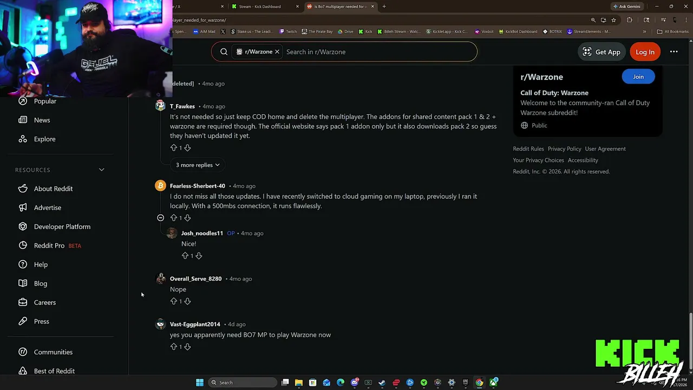Screen dimensions: 693x390
Task: Open File Explorer from the taskbar
Action: [299, 382]
